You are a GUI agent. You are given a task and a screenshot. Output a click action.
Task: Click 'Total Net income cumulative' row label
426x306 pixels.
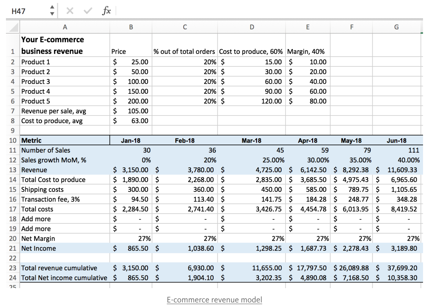(x=65, y=278)
